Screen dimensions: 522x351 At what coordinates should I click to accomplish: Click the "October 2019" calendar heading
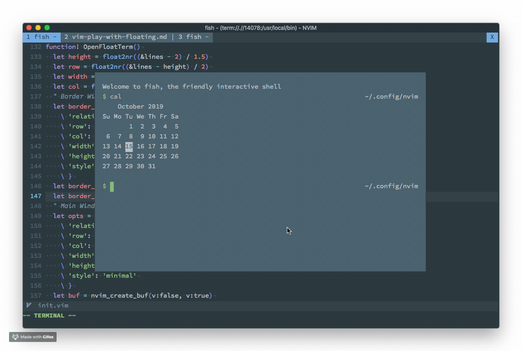[140, 106]
